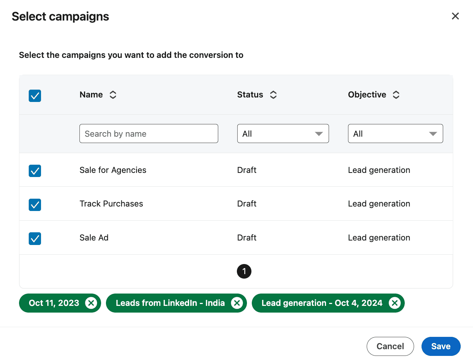
Task: Sort campaigns by Name column
Action: 113,95
